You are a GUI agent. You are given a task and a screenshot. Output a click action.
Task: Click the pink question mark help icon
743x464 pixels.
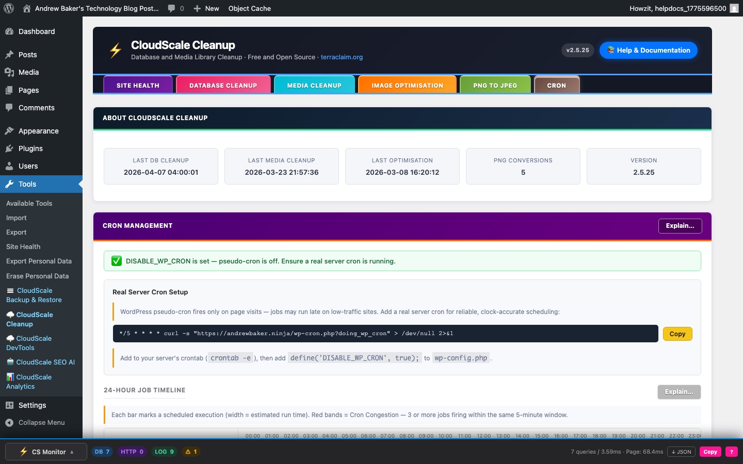click(731, 452)
